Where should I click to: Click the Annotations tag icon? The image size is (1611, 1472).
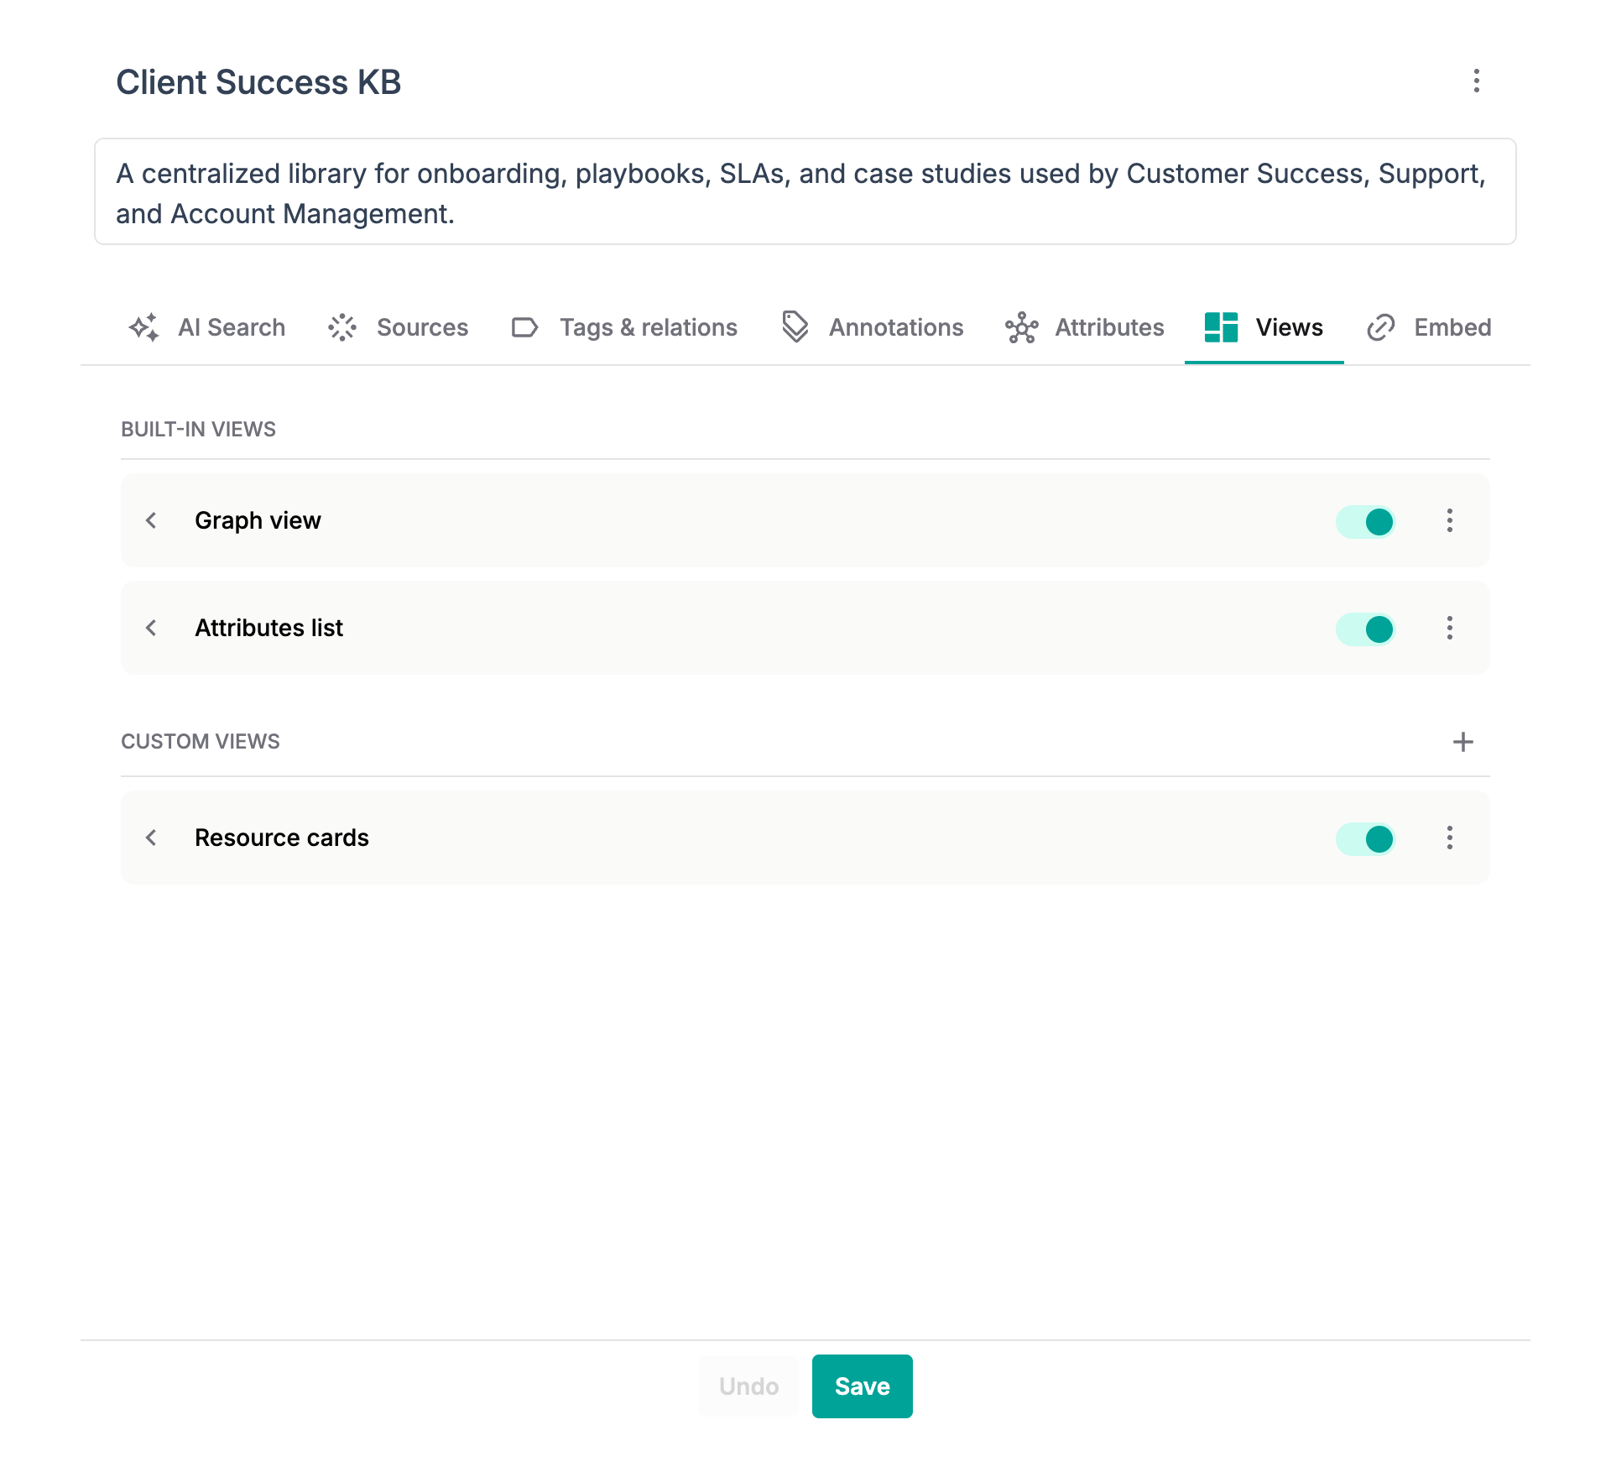click(x=795, y=327)
